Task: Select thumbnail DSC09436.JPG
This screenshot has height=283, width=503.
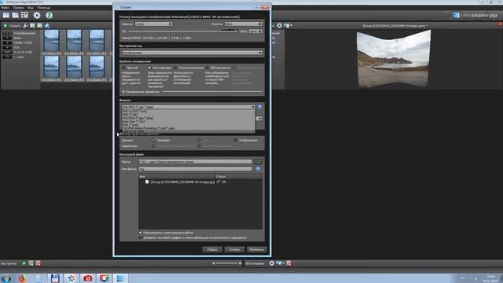Action: click(74, 42)
